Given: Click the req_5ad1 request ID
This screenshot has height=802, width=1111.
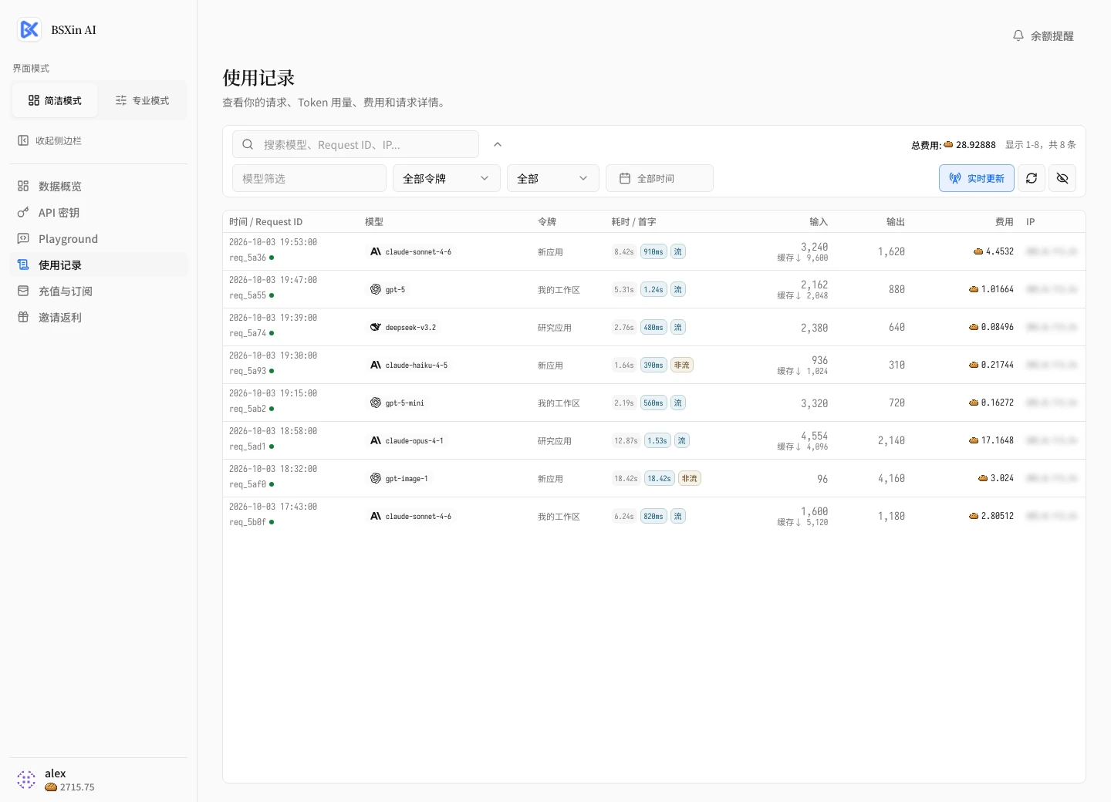Looking at the screenshot, I should coord(248,446).
